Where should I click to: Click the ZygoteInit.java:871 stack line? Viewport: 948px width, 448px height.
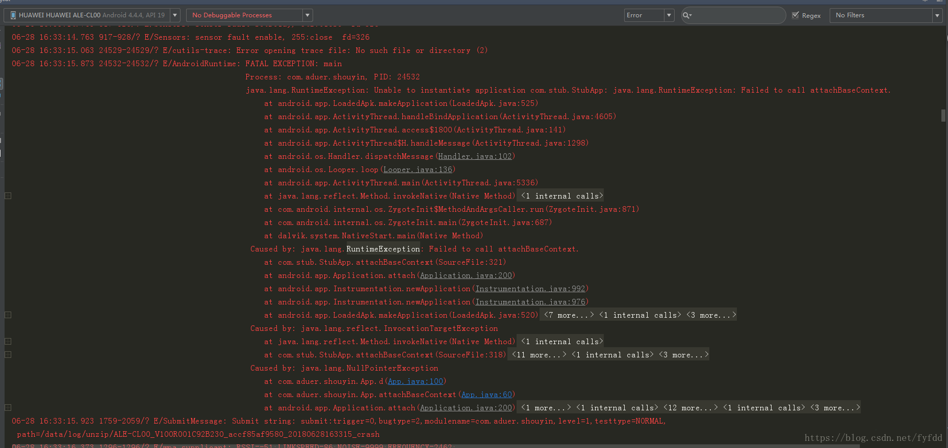[x=451, y=209]
